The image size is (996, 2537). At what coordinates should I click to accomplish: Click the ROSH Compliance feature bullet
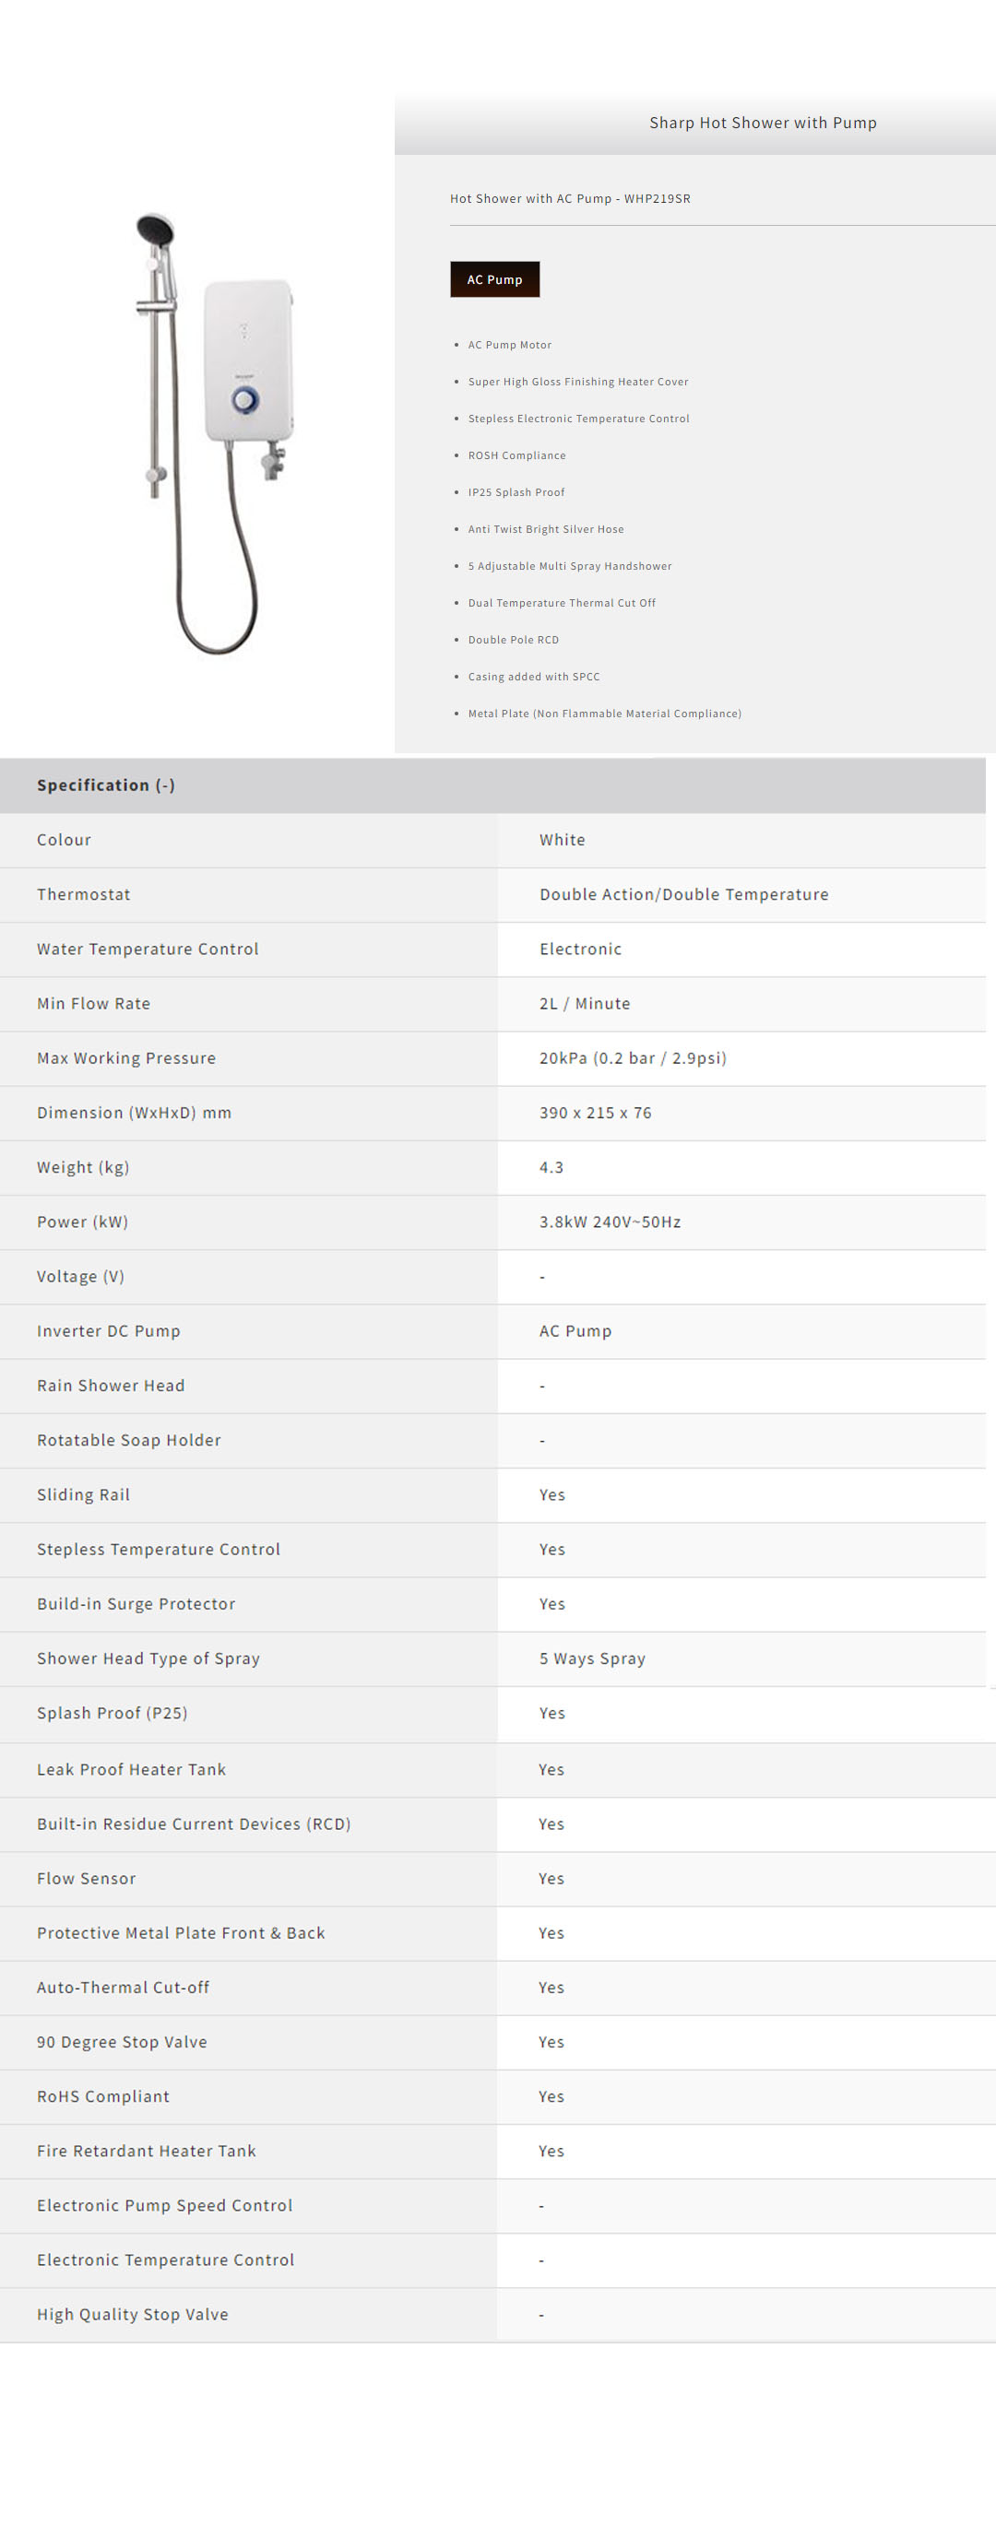(516, 456)
